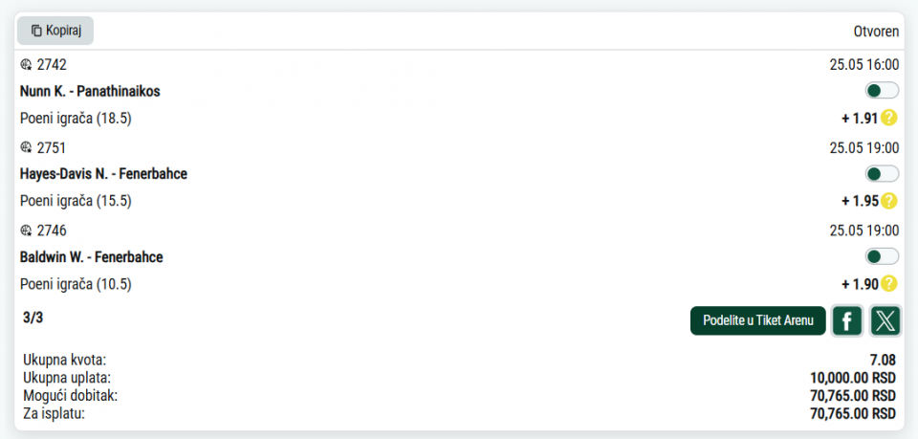This screenshot has width=918, height=439.
Task: Open help icon next to 1.95 odds
Action: click(888, 201)
